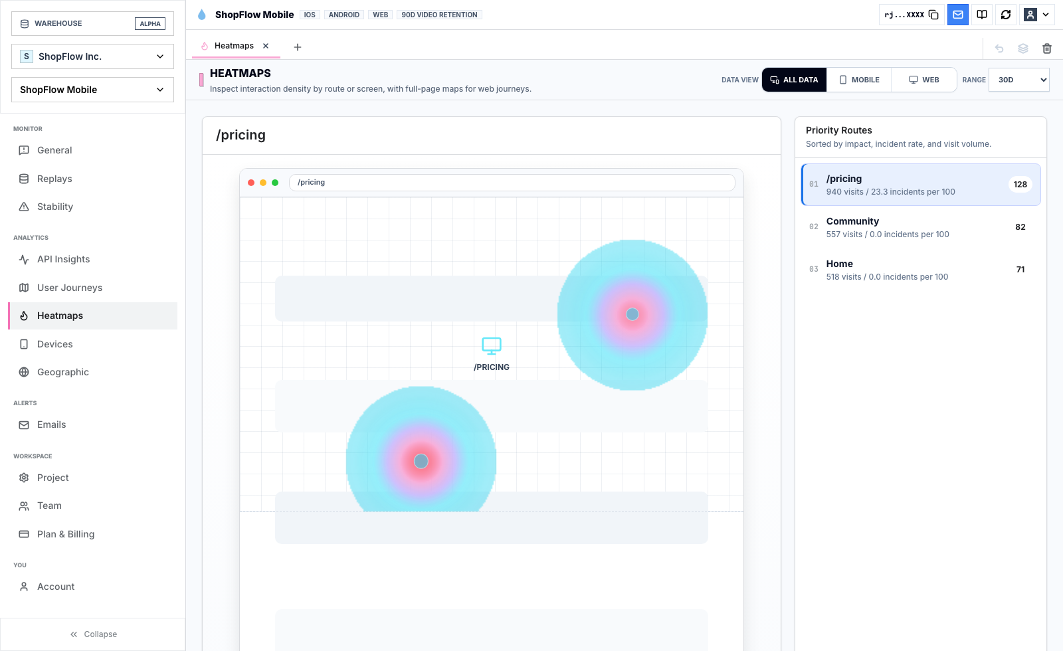This screenshot has height=651, width=1063.
Task: Select ALL DATA view
Action: pyautogui.click(x=794, y=80)
